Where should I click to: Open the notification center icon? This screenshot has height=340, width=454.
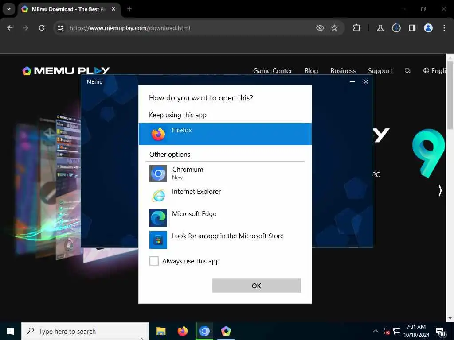click(441, 332)
